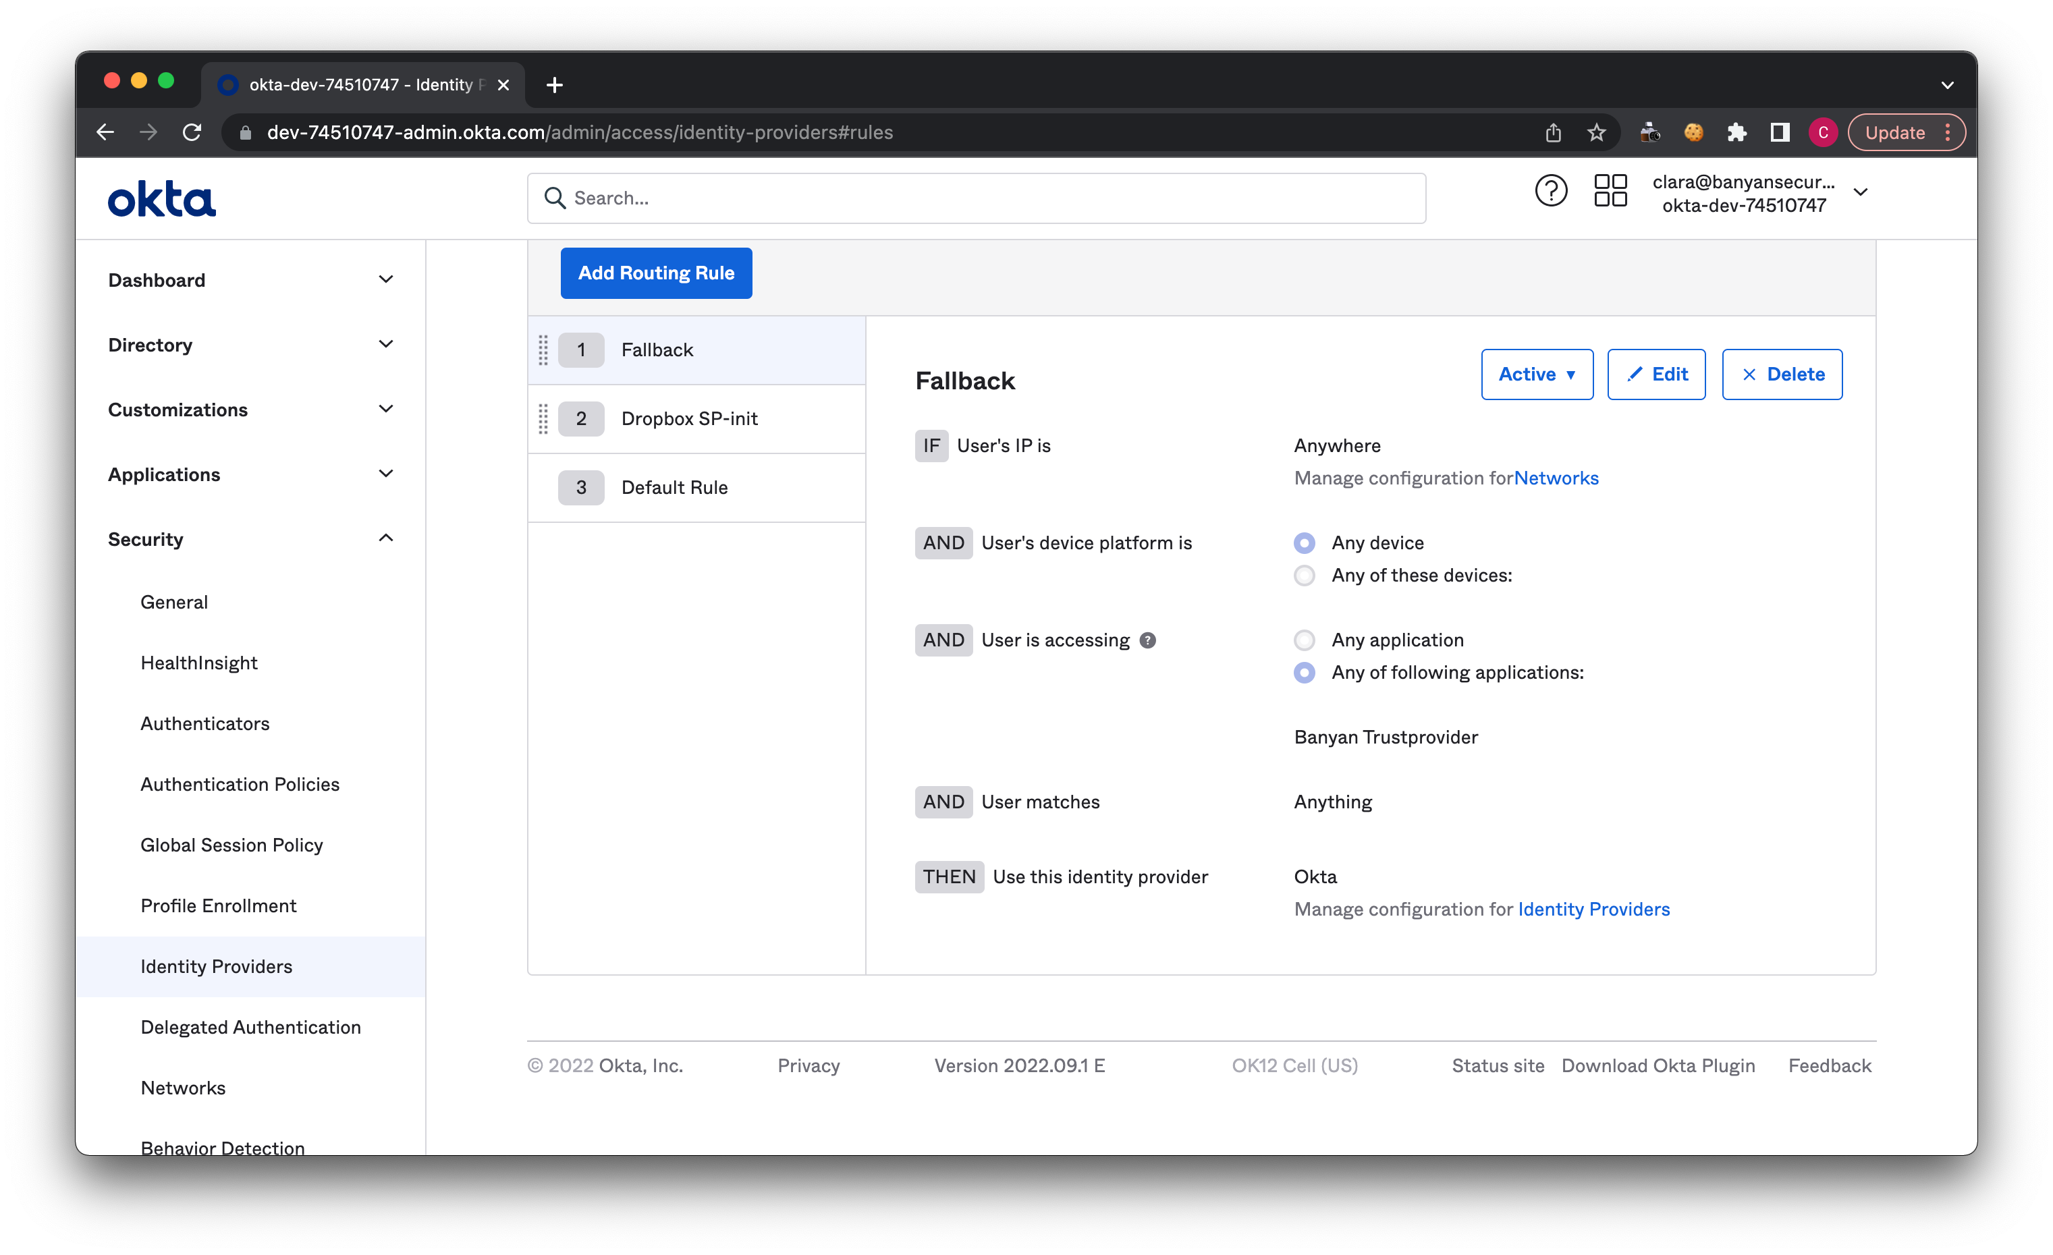Choose the Any application radio button

pyautogui.click(x=1304, y=640)
